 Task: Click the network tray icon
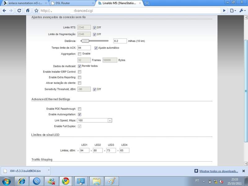215,182
